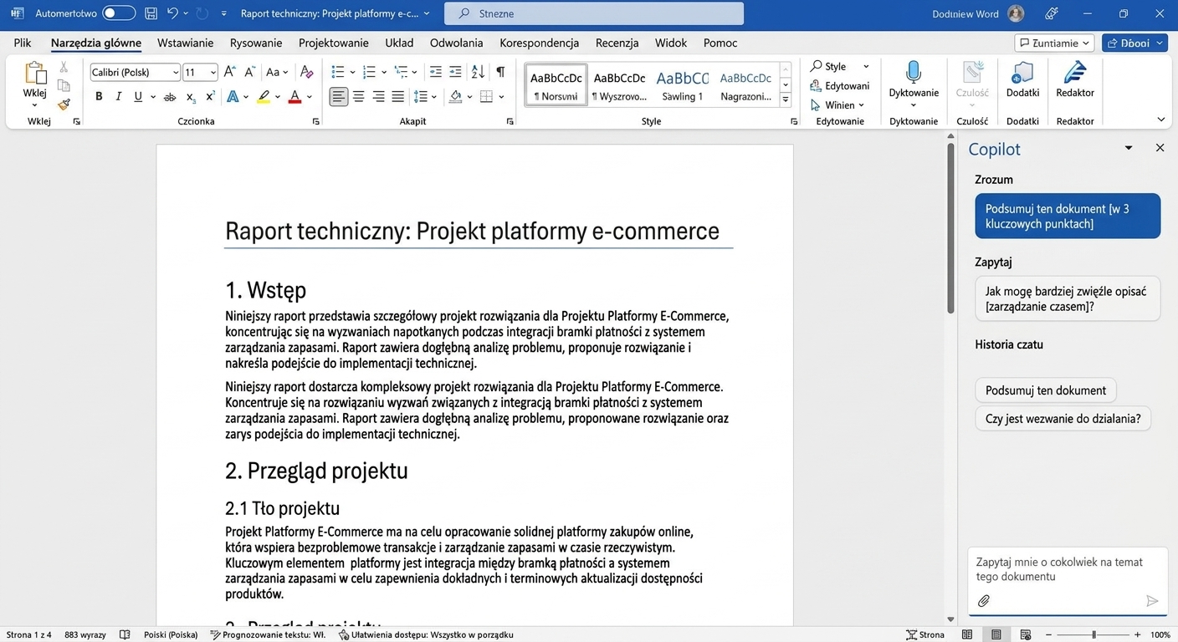Click the attach paperclip icon in Copilot
1178x642 pixels.
[x=984, y=601]
